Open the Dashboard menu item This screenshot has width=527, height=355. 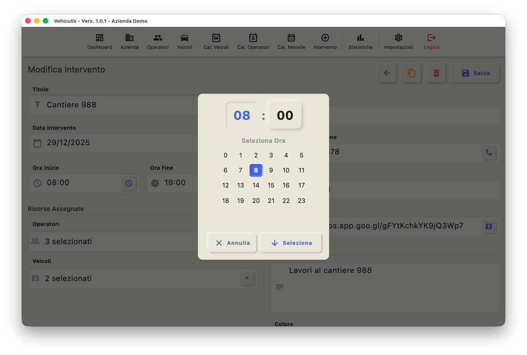(x=100, y=42)
